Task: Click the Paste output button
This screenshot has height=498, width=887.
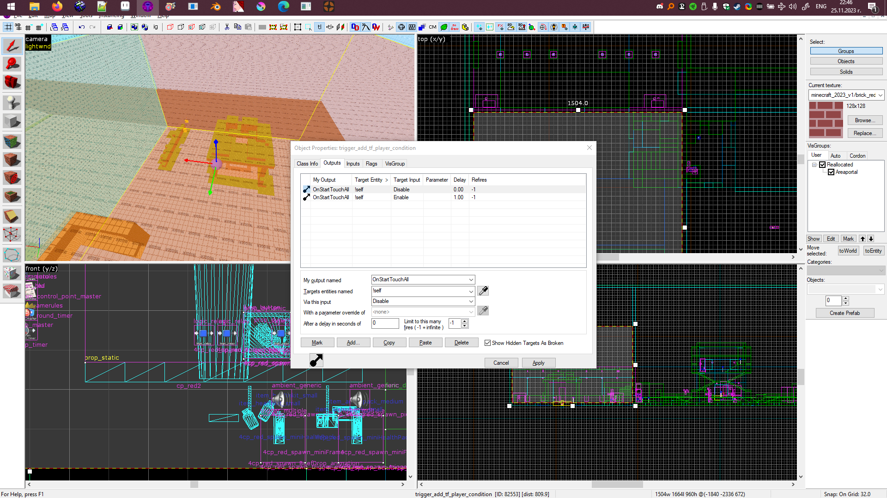Action: [x=425, y=343]
